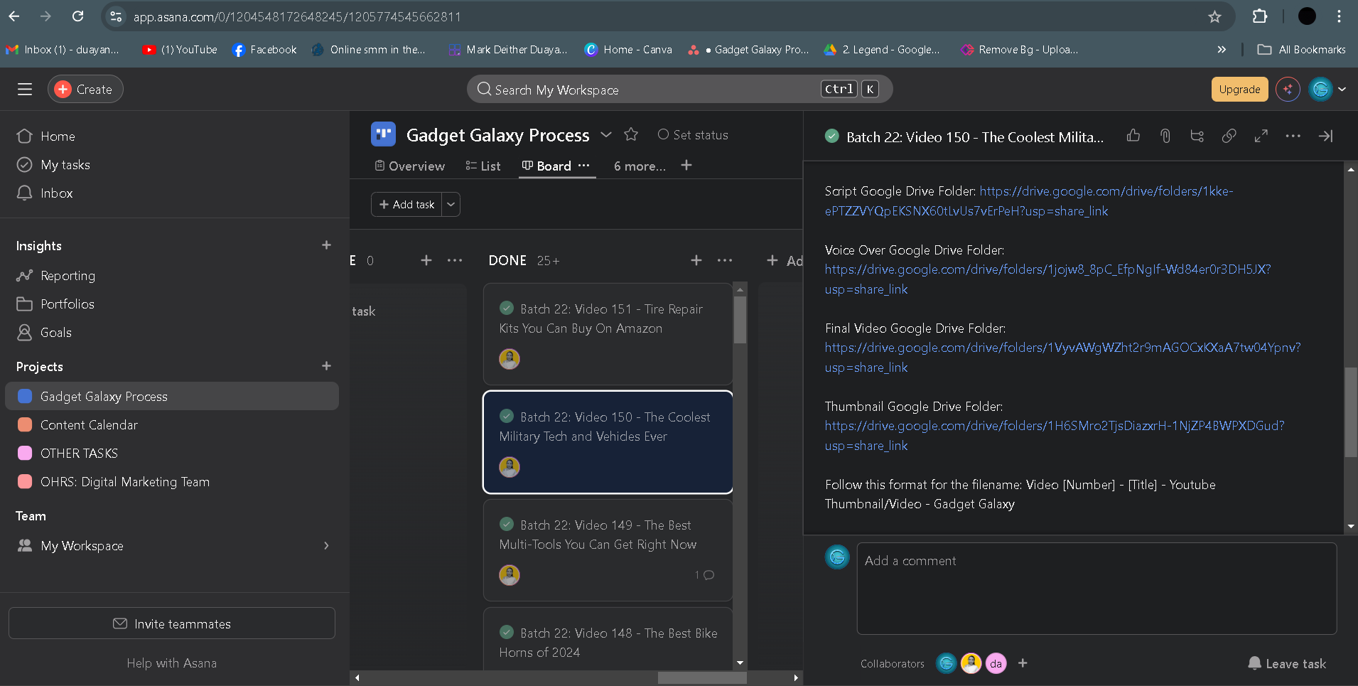Open the Asana AI sparkle icon
This screenshot has width=1358, height=686.
click(1288, 90)
